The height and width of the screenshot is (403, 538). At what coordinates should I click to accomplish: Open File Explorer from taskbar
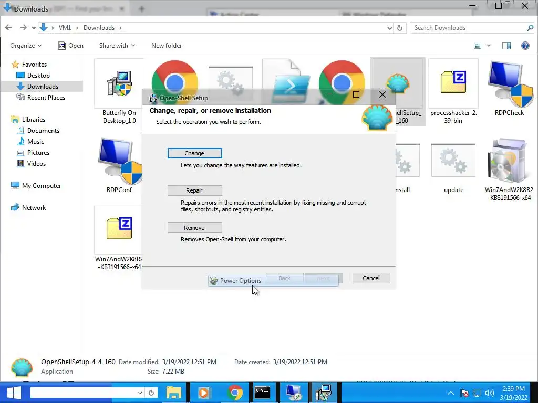click(x=174, y=393)
